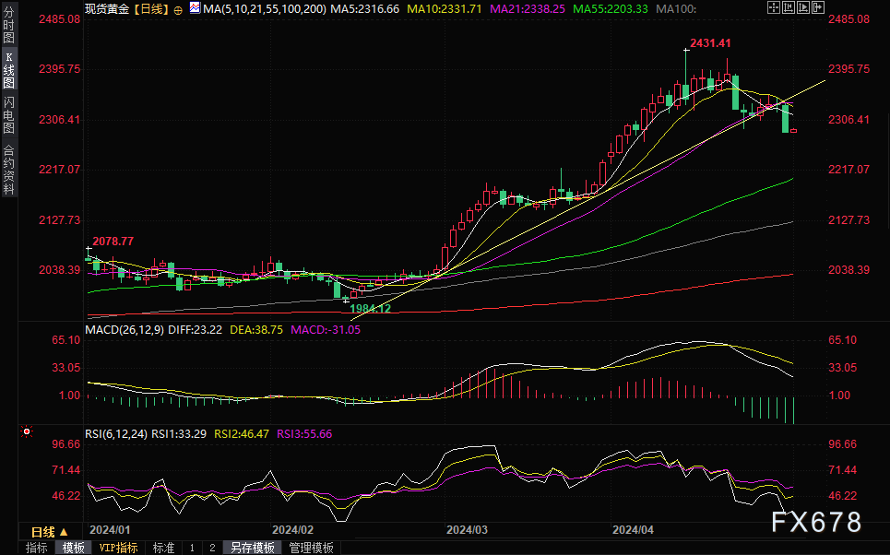Click the 另存模板 button
Viewport: 890px width, 555px height.
[252, 548]
